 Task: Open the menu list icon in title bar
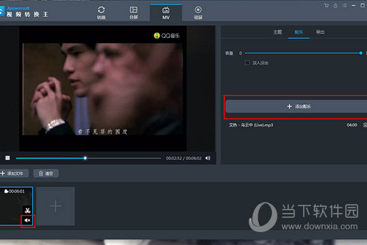[x=345, y=5]
